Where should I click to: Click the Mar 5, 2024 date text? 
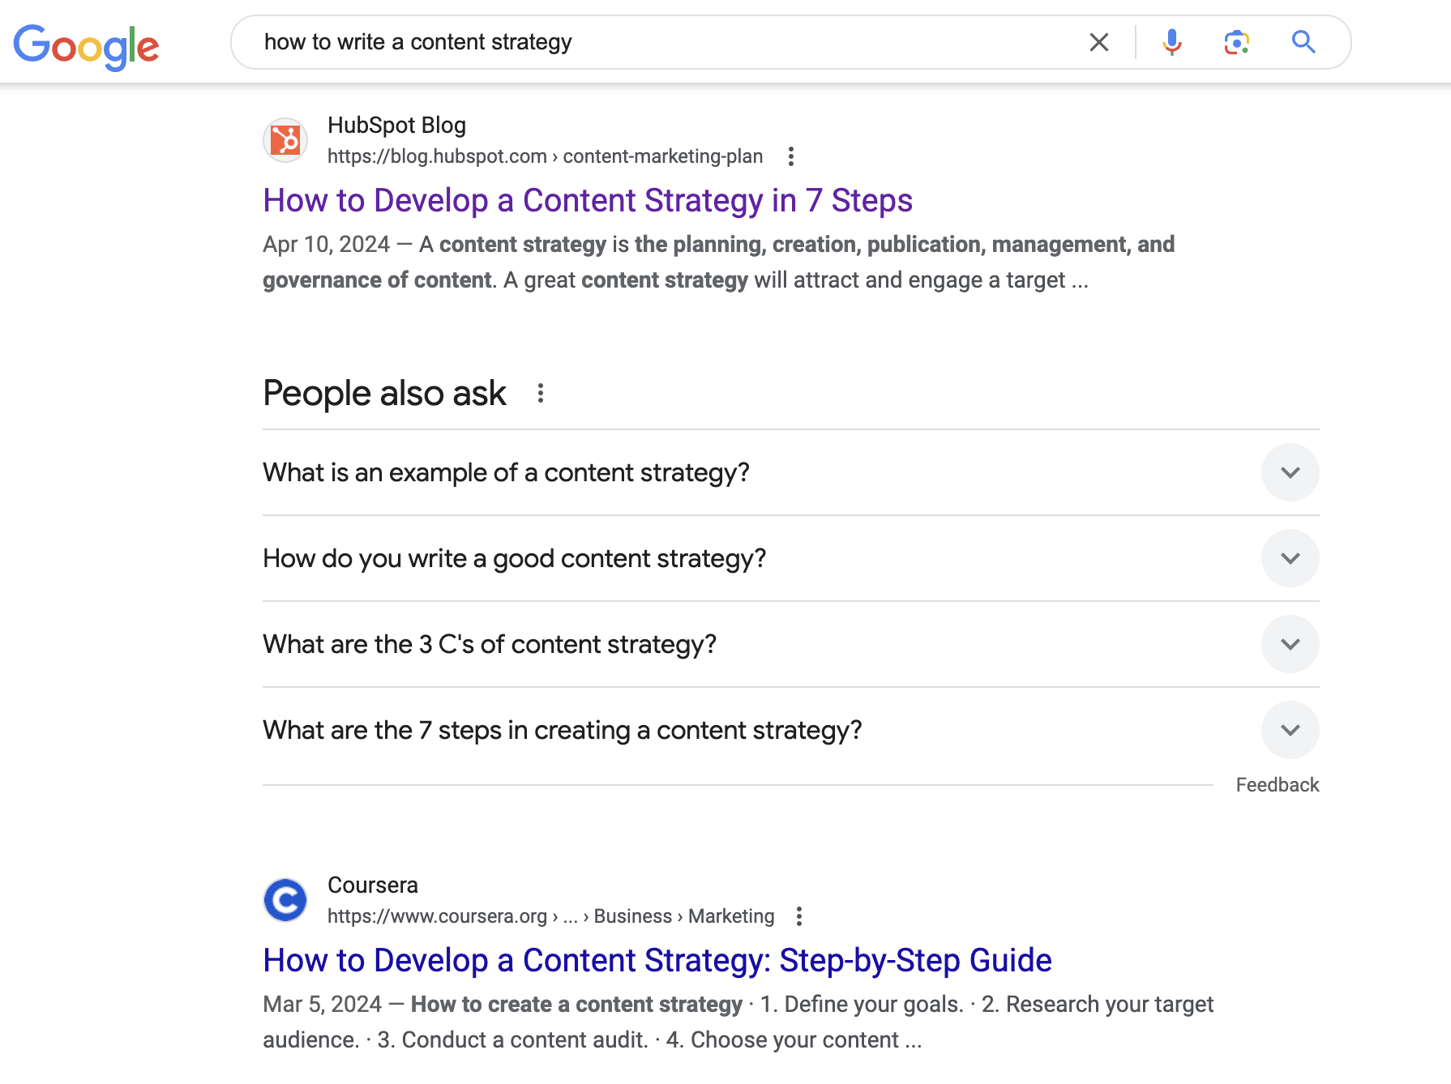(322, 1005)
